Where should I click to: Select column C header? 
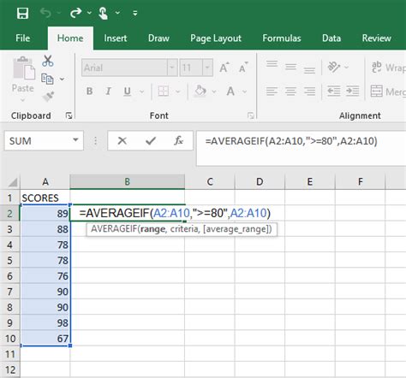pyautogui.click(x=210, y=181)
